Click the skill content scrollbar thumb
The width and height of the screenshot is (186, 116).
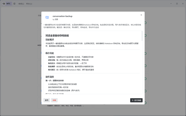click(x=142, y=36)
